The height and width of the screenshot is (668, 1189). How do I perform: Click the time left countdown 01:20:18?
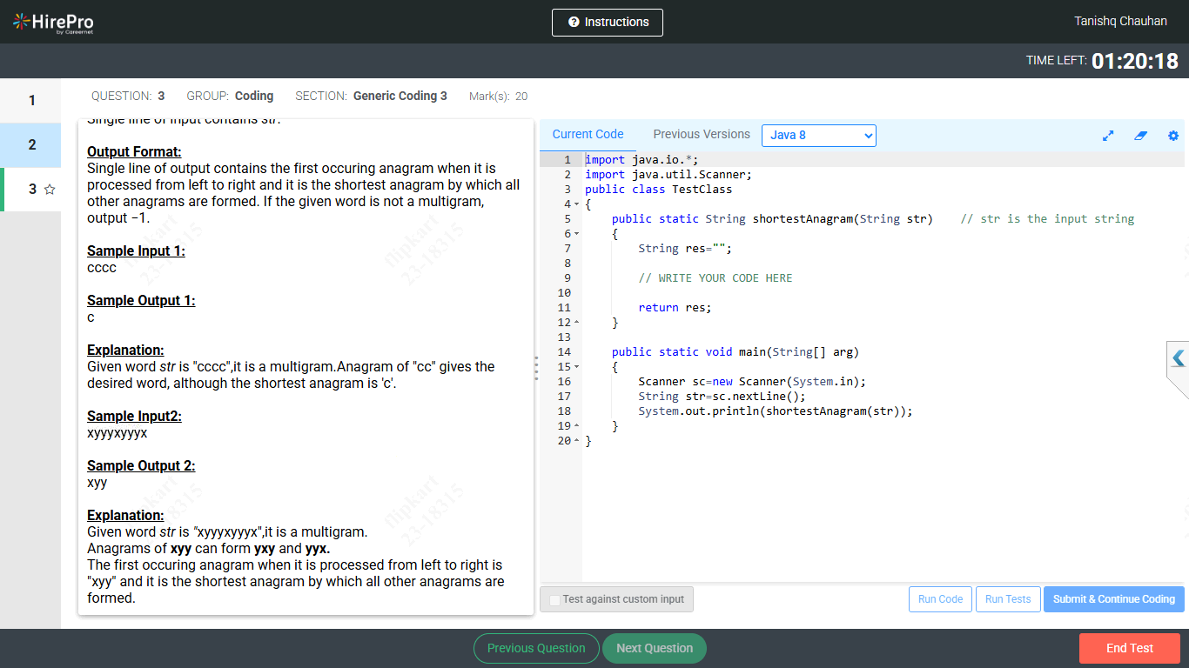pyautogui.click(x=1135, y=61)
